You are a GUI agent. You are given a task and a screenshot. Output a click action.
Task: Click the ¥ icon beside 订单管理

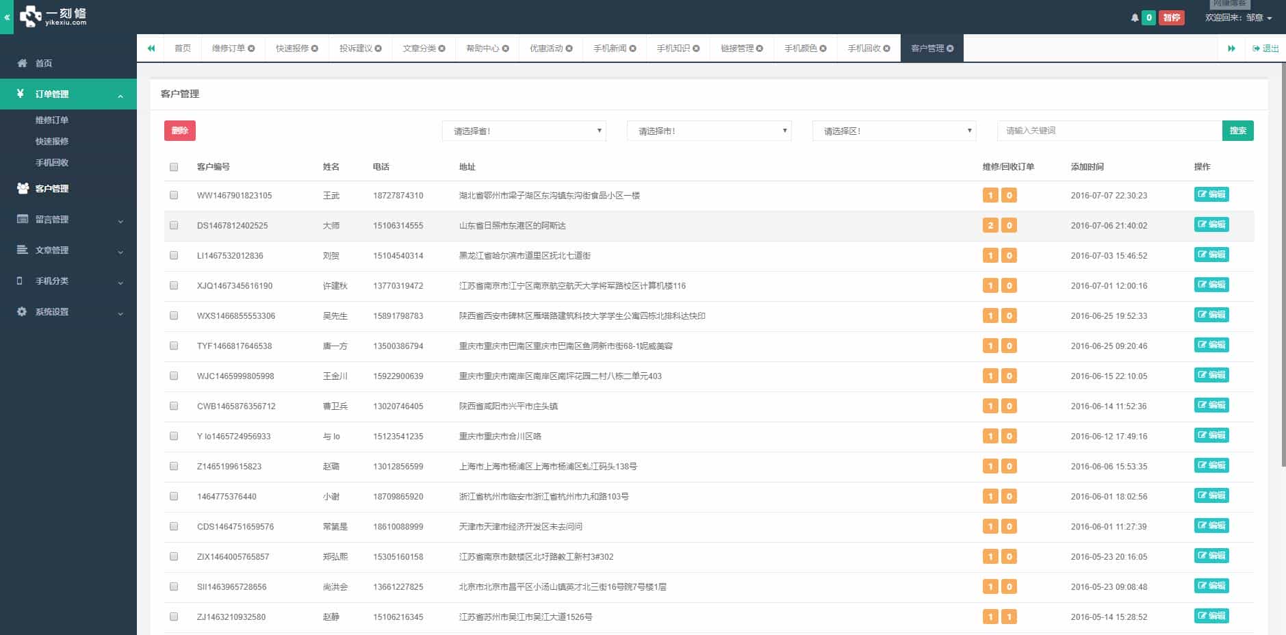click(20, 93)
